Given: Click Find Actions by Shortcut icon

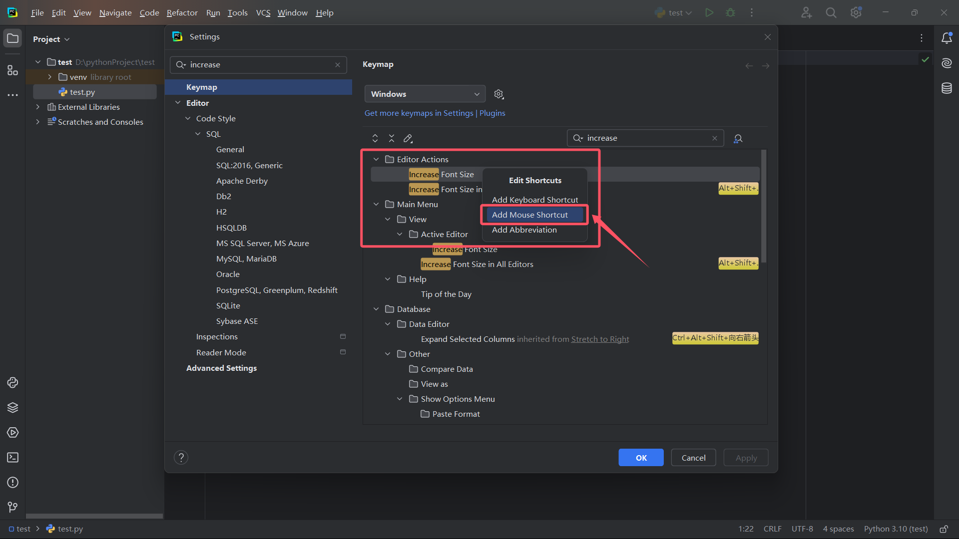Looking at the screenshot, I should (738, 139).
